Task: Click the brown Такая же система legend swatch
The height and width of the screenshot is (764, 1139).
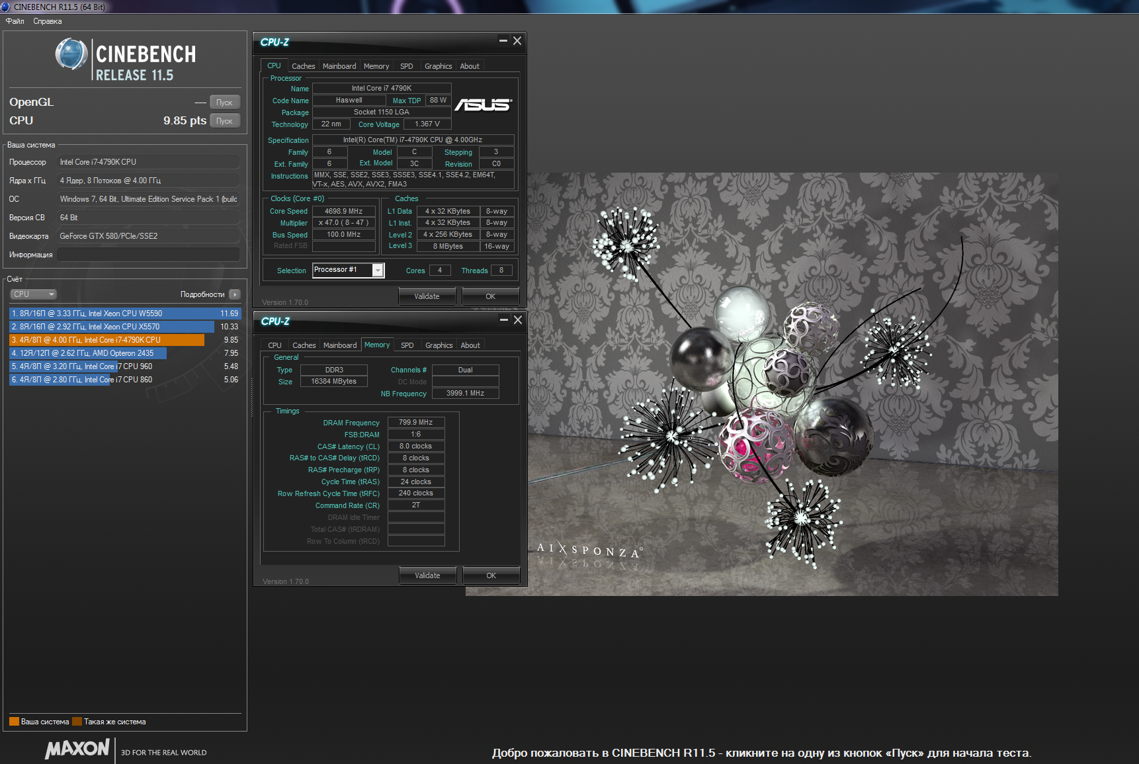Action: point(77,722)
